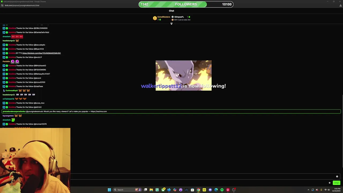Open the nezhna.com link in chat

(99, 112)
